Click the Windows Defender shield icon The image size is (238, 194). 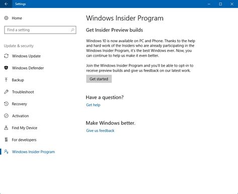(x=6, y=68)
